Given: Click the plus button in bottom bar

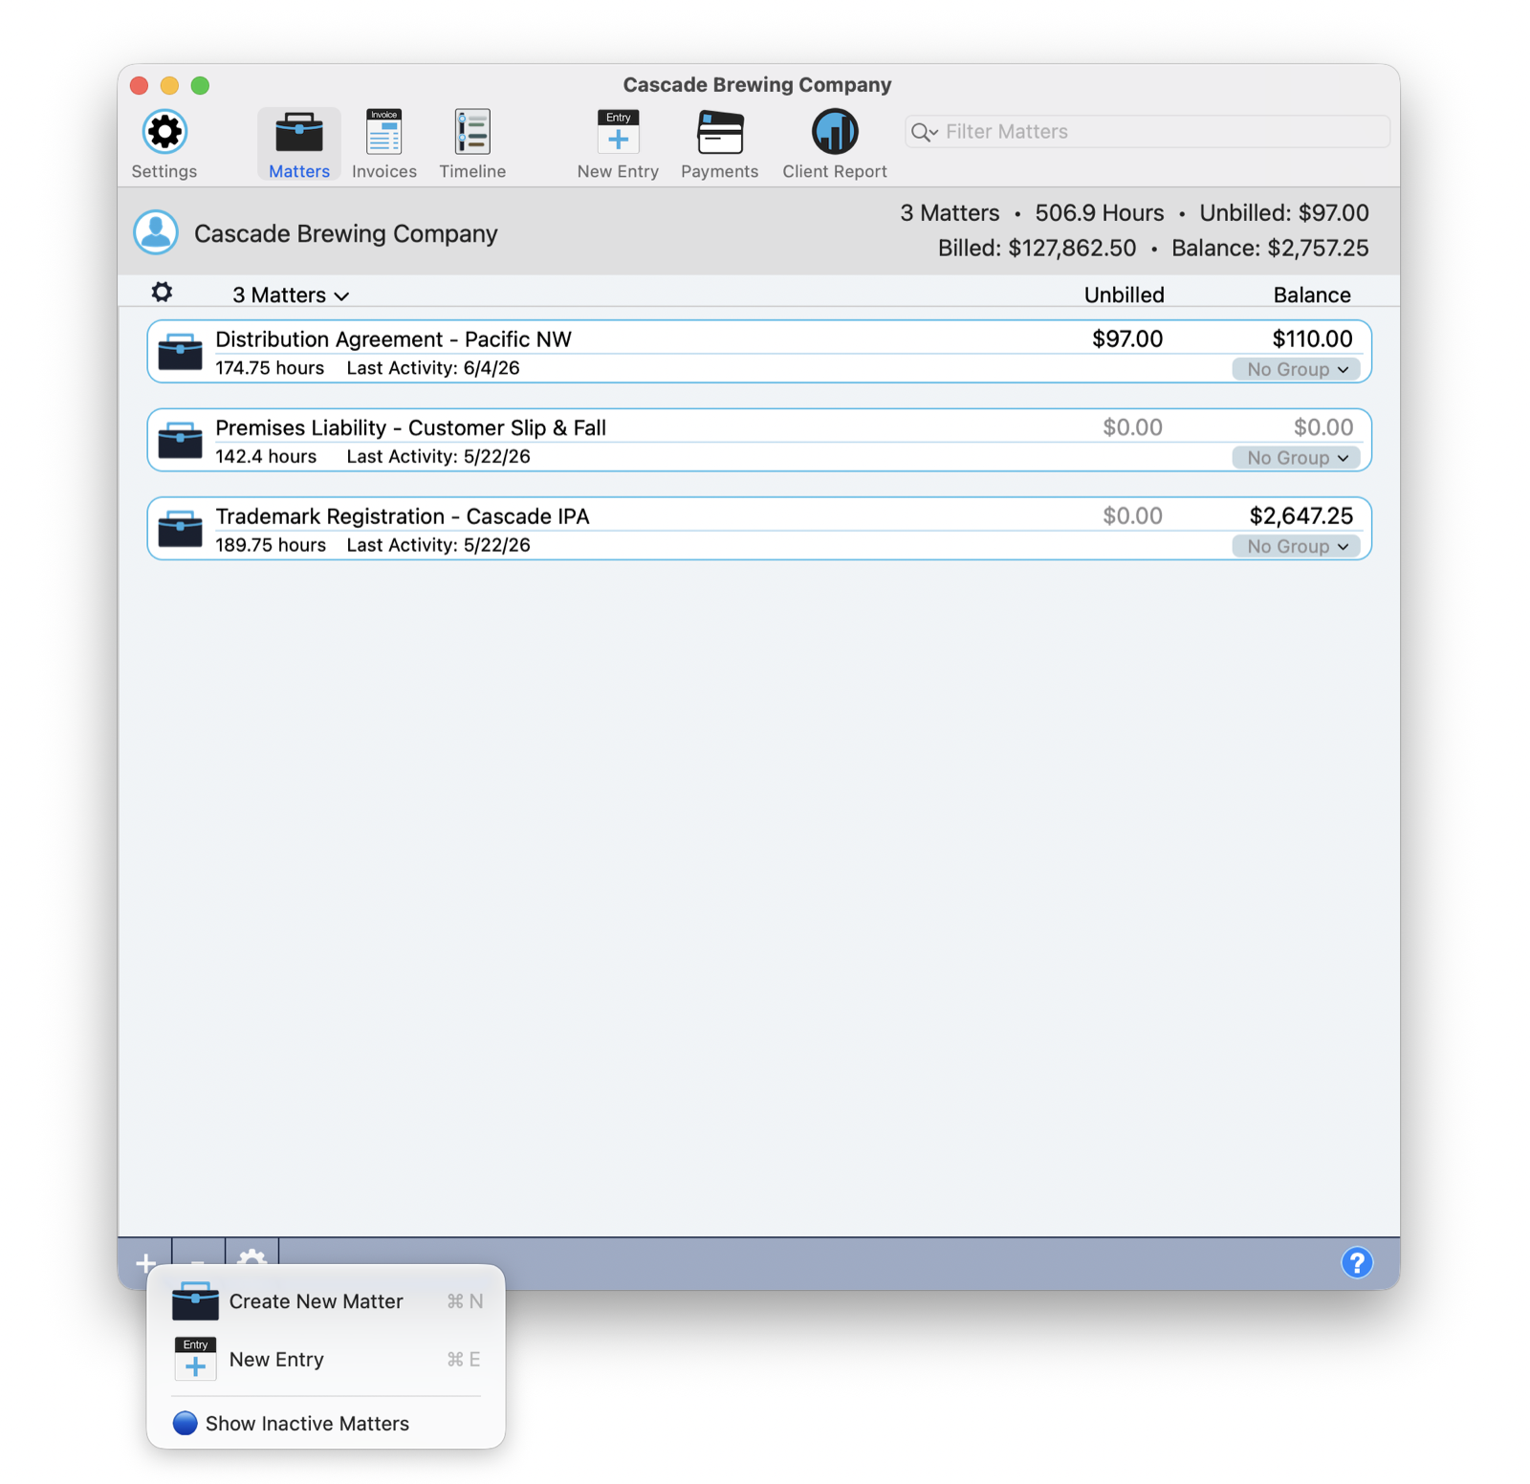Looking at the screenshot, I should [145, 1263].
